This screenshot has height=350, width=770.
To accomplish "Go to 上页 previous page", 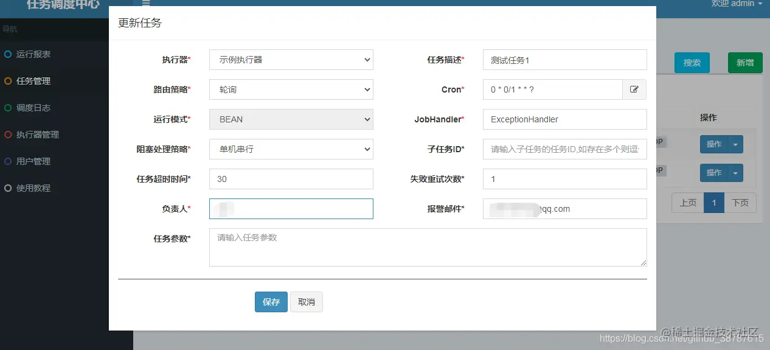I will 688,203.
